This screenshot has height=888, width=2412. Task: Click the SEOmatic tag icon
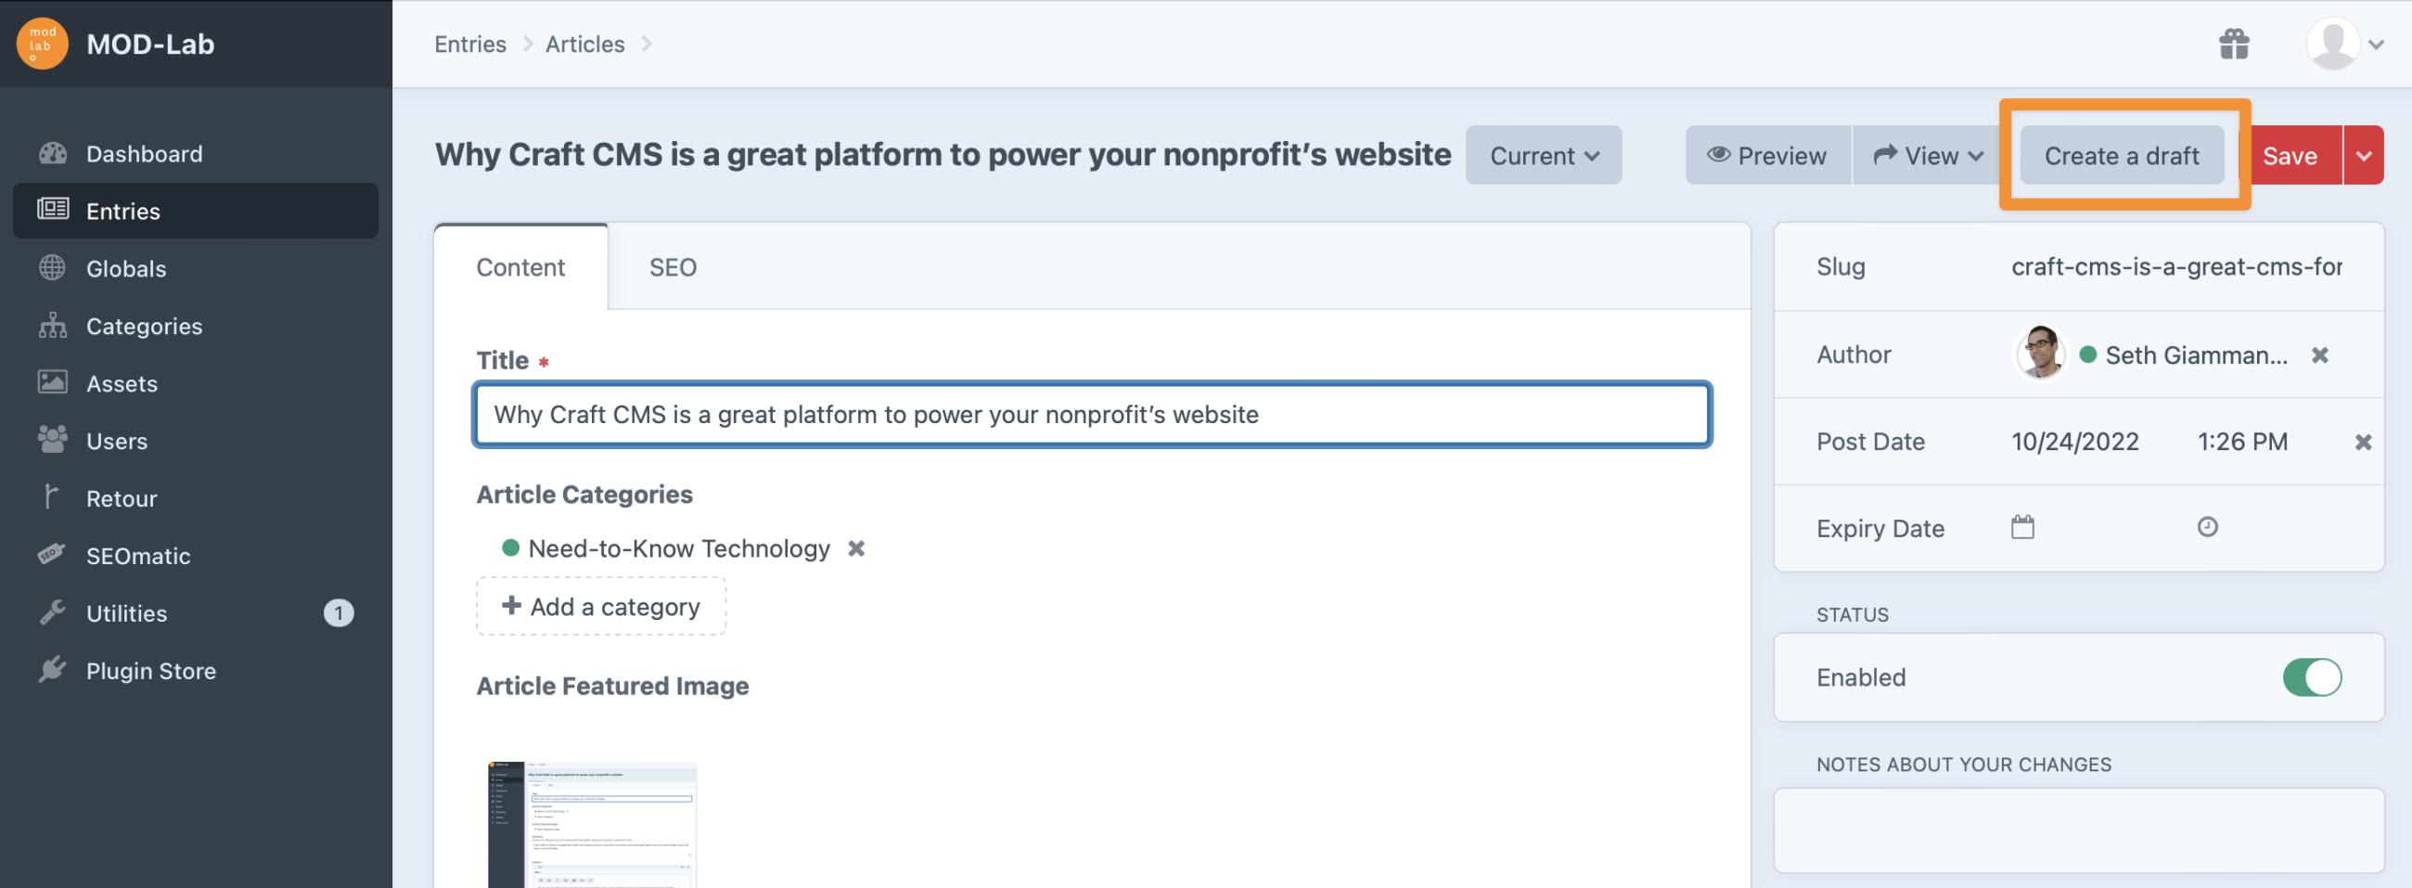(x=52, y=555)
